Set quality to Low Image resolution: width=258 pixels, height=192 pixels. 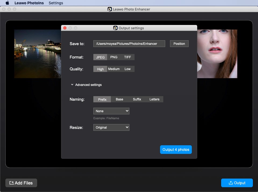click(128, 69)
